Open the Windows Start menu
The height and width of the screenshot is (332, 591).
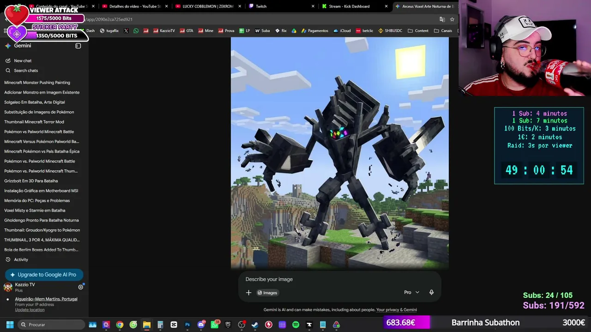pyautogui.click(x=10, y=325)
